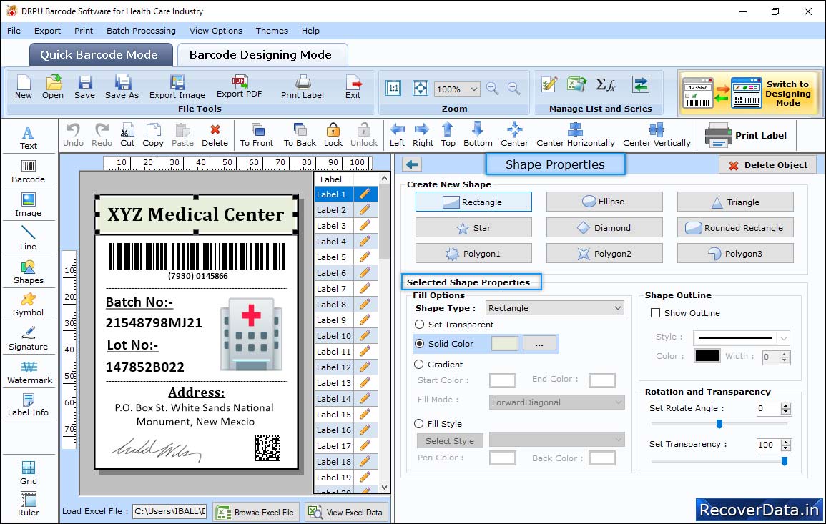Screen dimensions: 826x524
Task: Open the Themes menu
Action: click(x=272, y=31)
